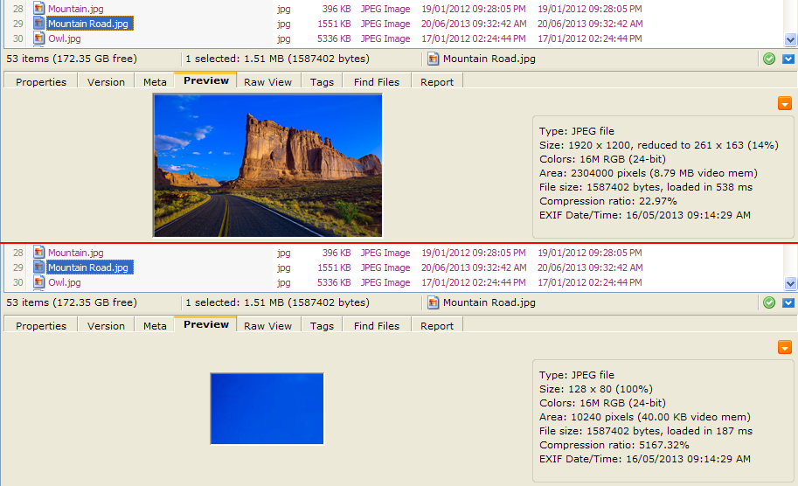Click the small blue 128 x 80 preview image
This screenshot has height=486, width=798.
[267, 409]
